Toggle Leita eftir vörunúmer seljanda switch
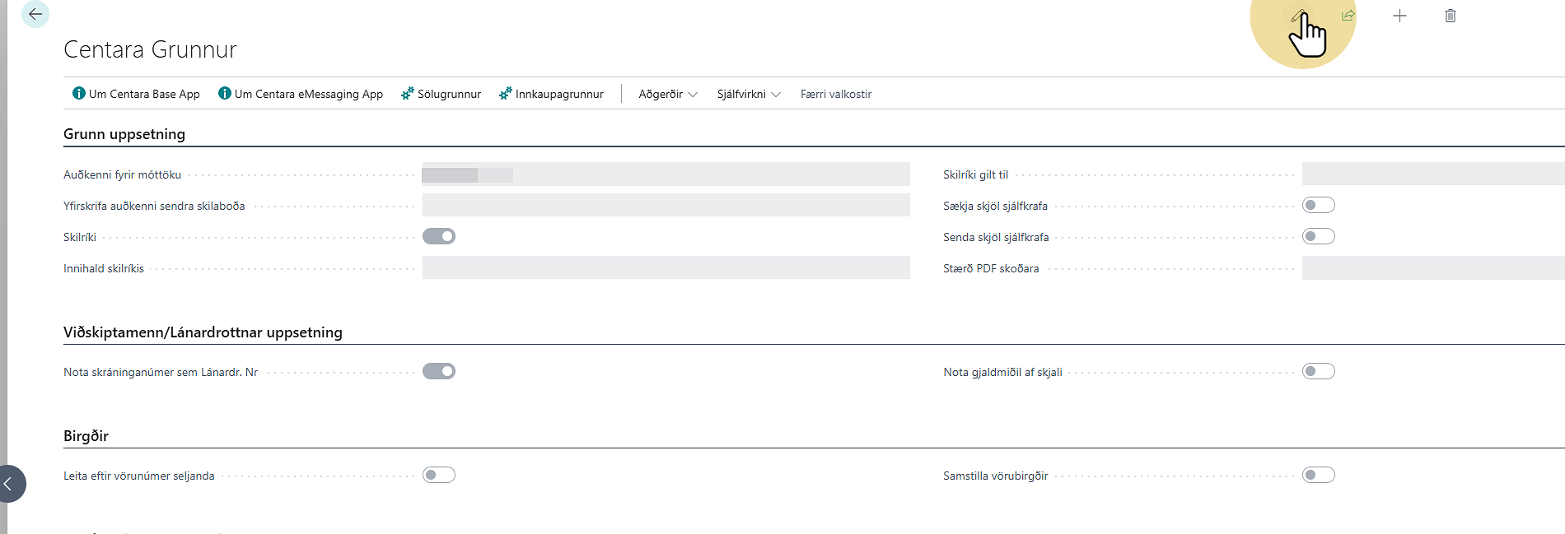The height and width of the screenshot is (534, 1565). tap(439, 475)
